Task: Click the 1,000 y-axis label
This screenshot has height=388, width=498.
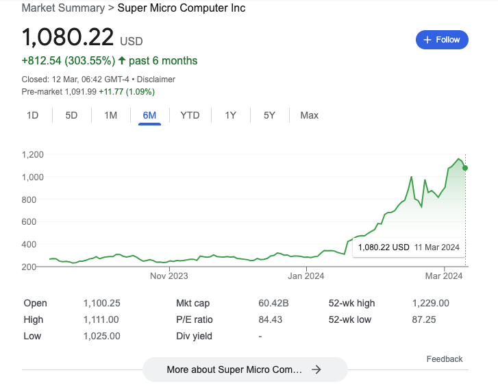Action: 32,178
